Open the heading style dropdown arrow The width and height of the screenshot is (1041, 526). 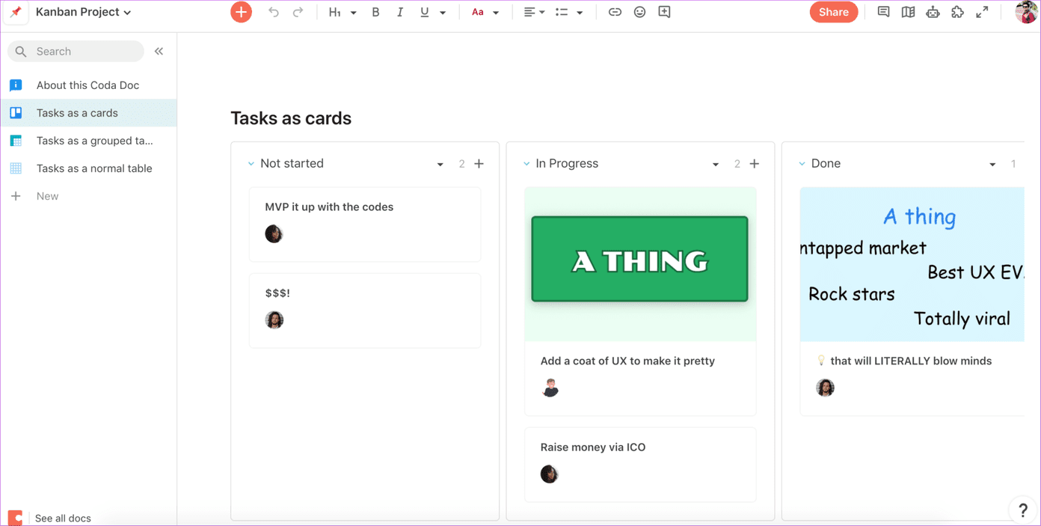[x=354, y=13]
